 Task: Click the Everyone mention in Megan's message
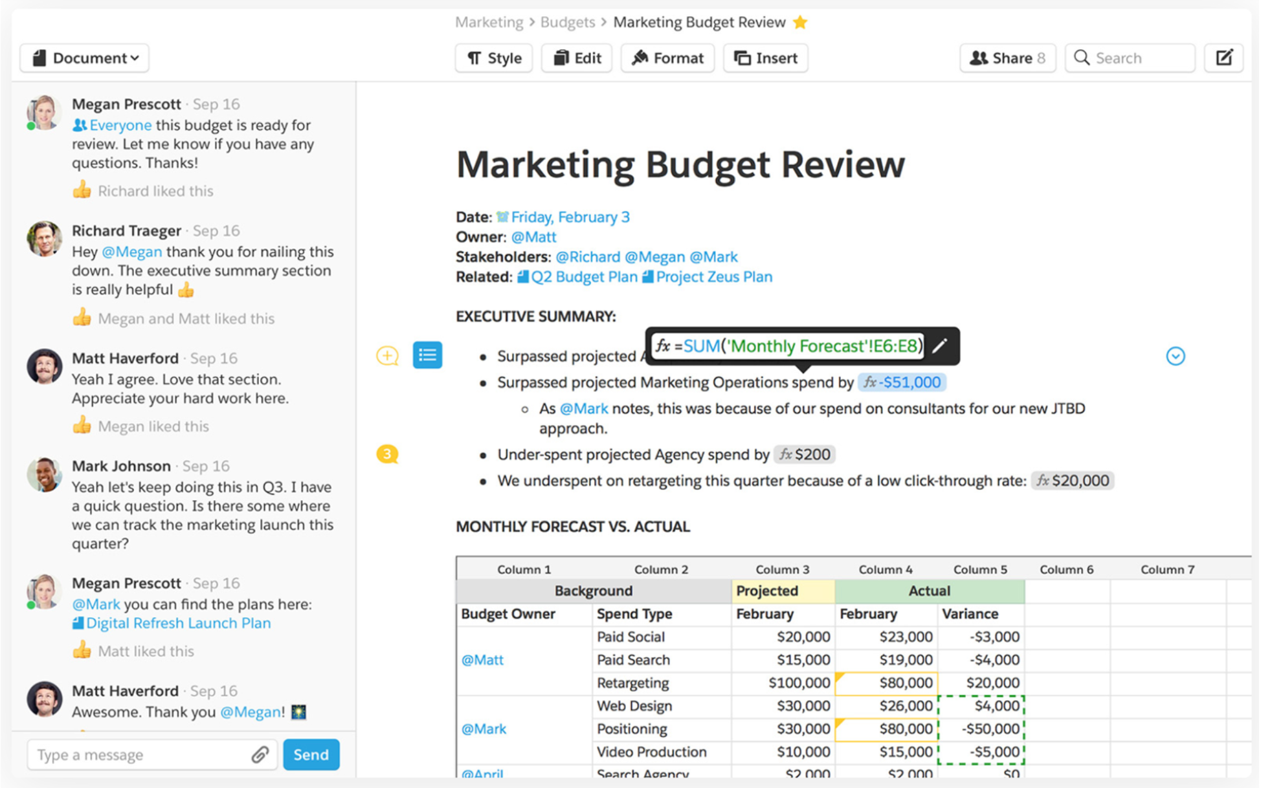pos(113,125)
